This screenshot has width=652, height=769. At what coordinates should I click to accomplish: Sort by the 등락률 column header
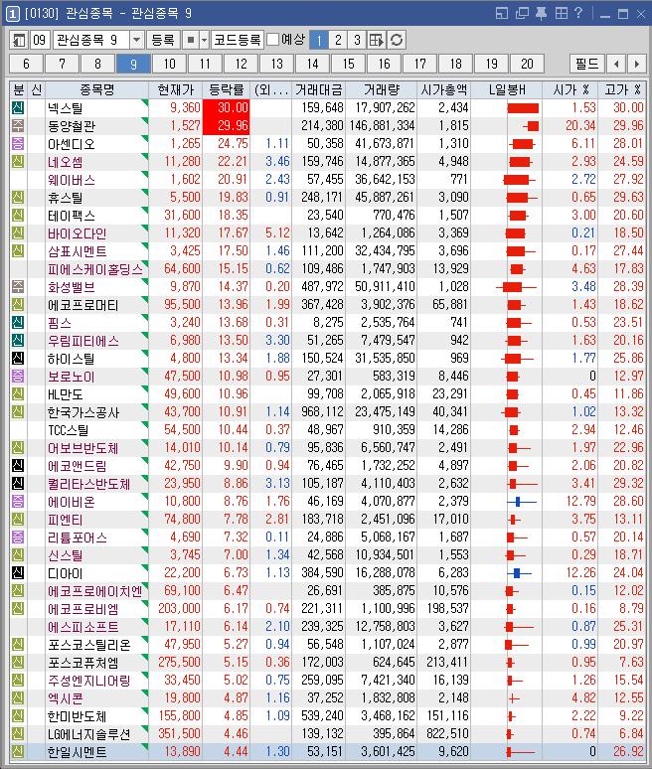(x=227, y=89)
